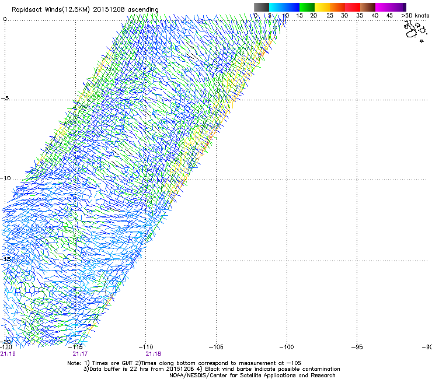Click the '-120' longitude label on the bottom axis
The height and width of the screenshot is (379, 432).
6,347
